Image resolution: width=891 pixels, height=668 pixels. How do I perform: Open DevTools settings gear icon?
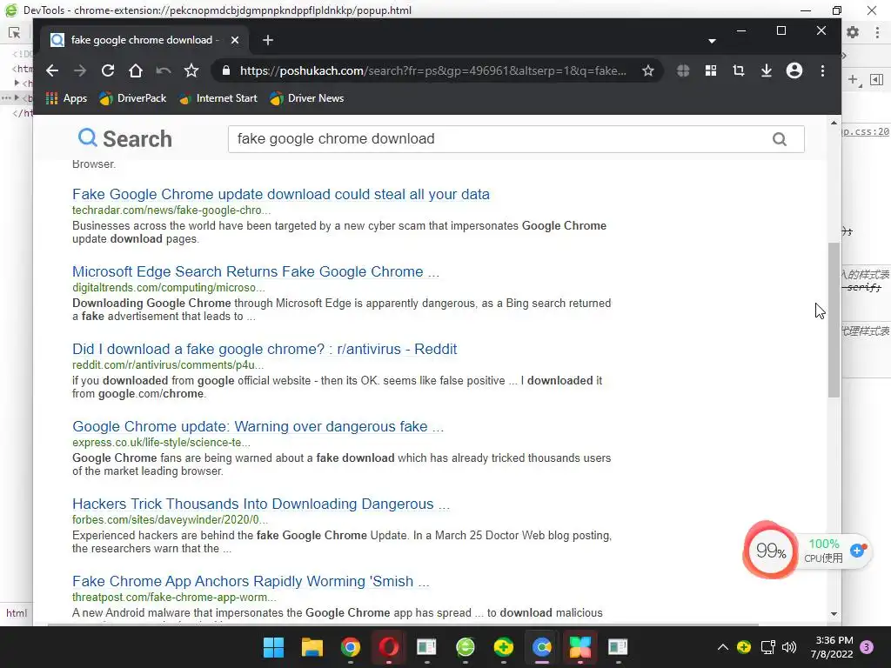(x=853, y=32)
